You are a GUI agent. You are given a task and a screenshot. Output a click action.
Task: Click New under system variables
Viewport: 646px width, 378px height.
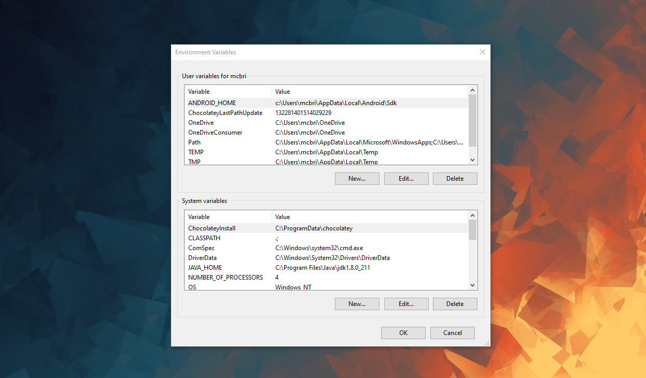(357, 303)
